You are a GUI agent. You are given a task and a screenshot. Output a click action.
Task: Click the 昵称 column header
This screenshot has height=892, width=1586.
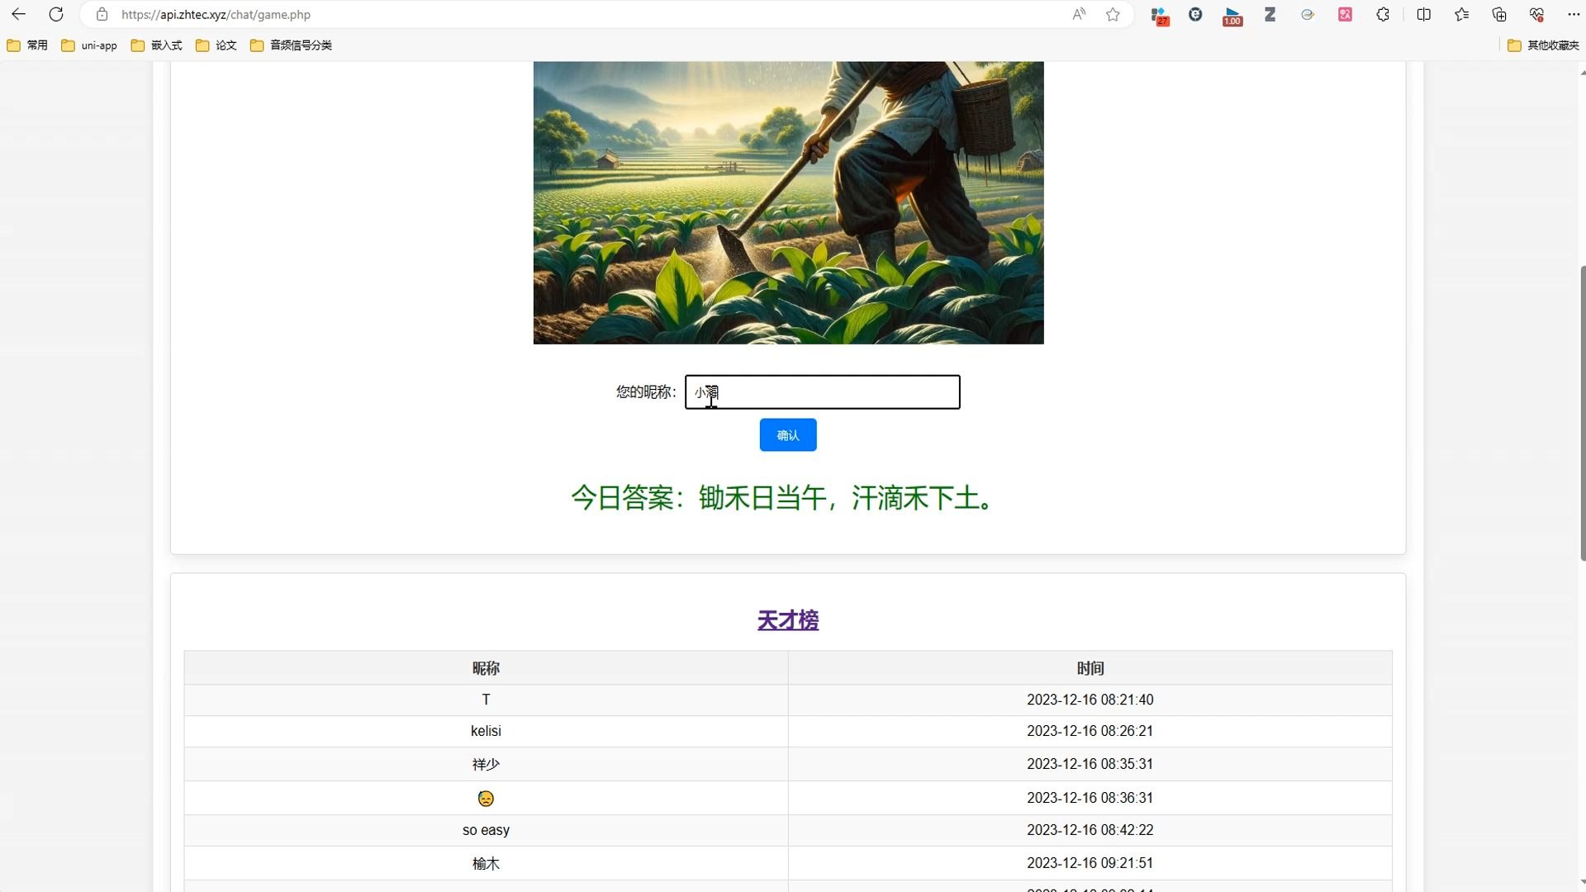(x=486, y=668)
